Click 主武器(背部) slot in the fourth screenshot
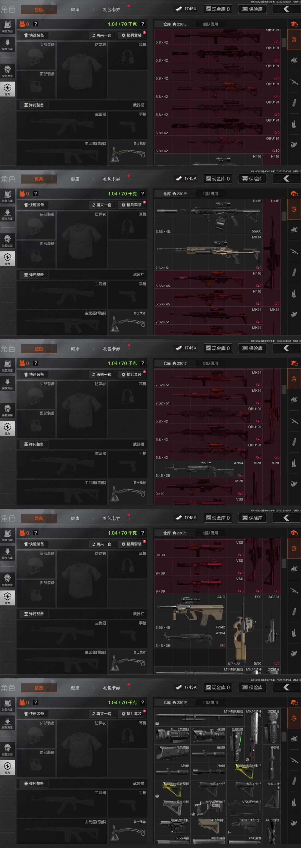The image size is (301, 848). point(62,662)
